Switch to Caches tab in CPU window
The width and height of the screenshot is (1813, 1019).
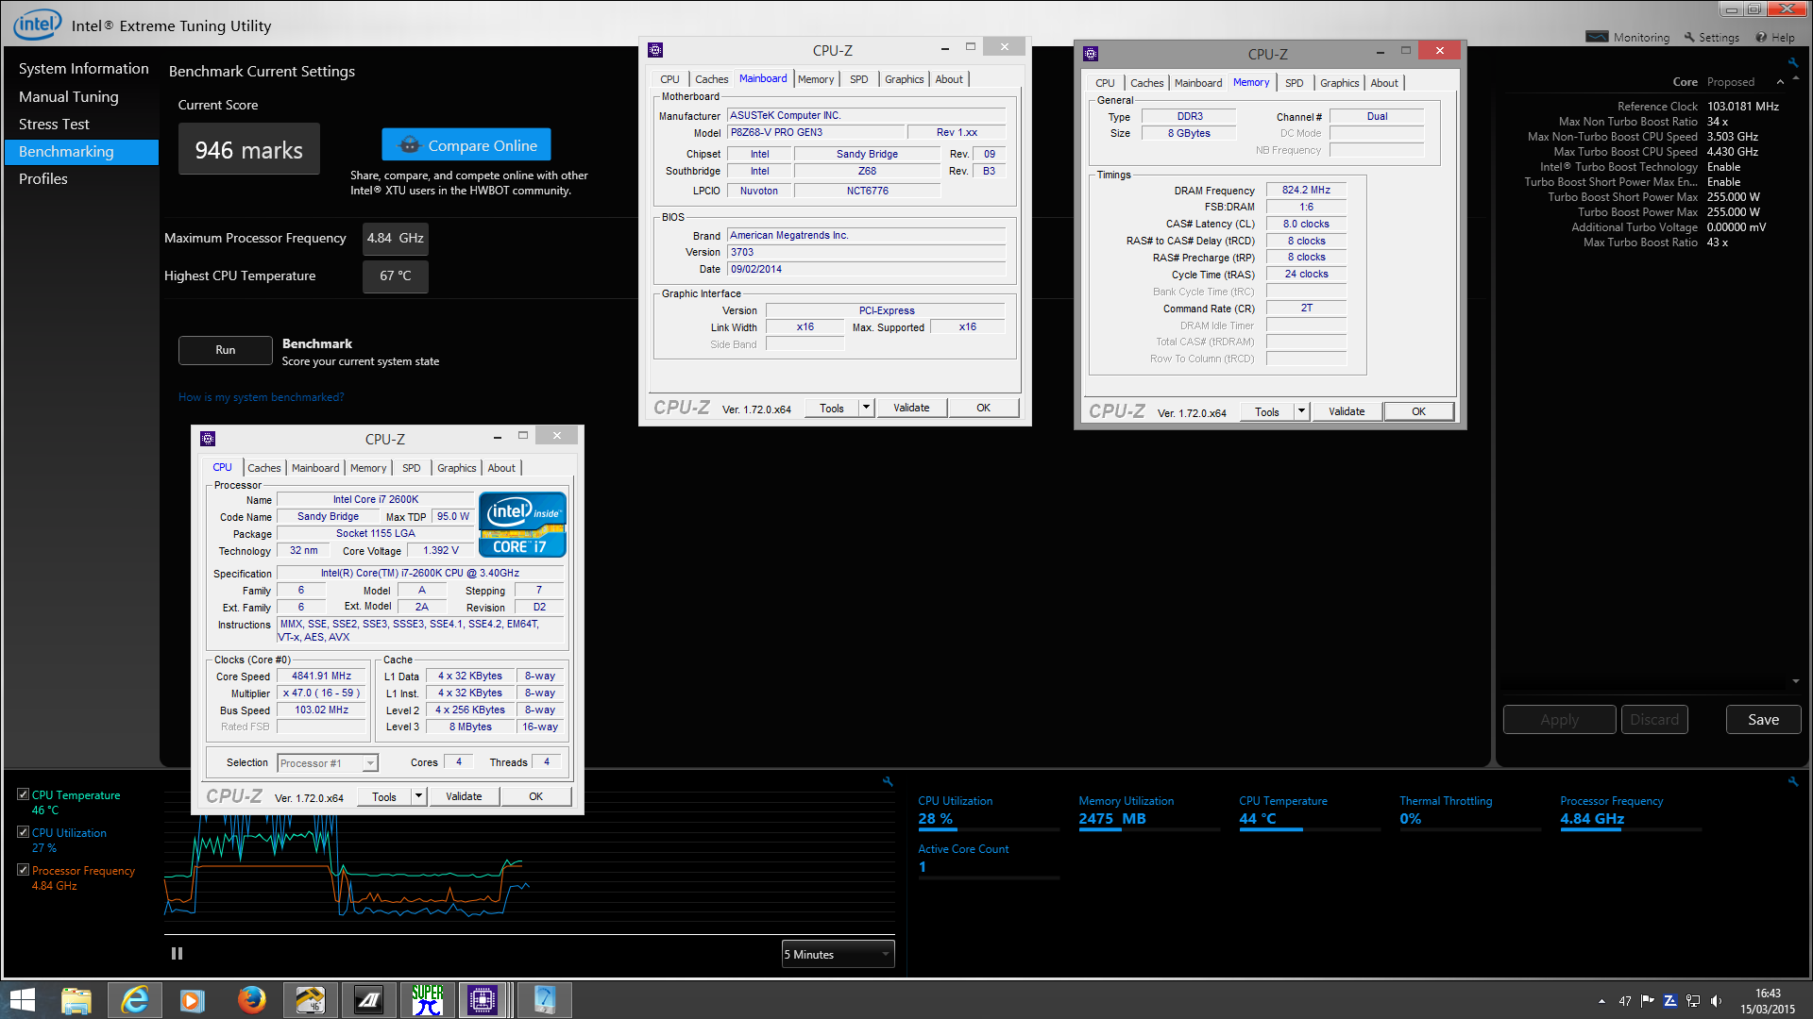tap(263, 468)
